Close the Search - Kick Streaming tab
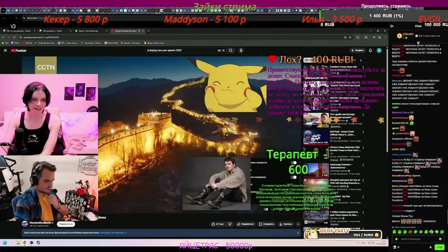The width and height of the screenshot is (448, 252). (106, 31)
